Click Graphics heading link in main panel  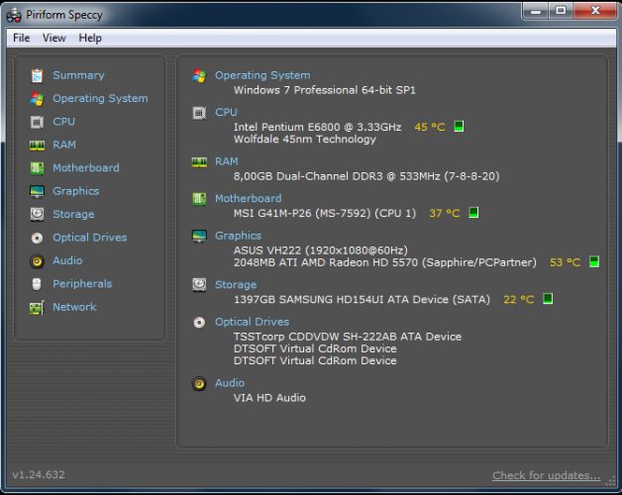(238, 236)
